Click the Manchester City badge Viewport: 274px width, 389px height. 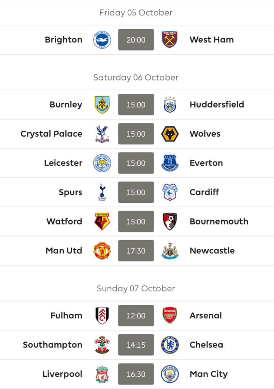click(170, 374)
